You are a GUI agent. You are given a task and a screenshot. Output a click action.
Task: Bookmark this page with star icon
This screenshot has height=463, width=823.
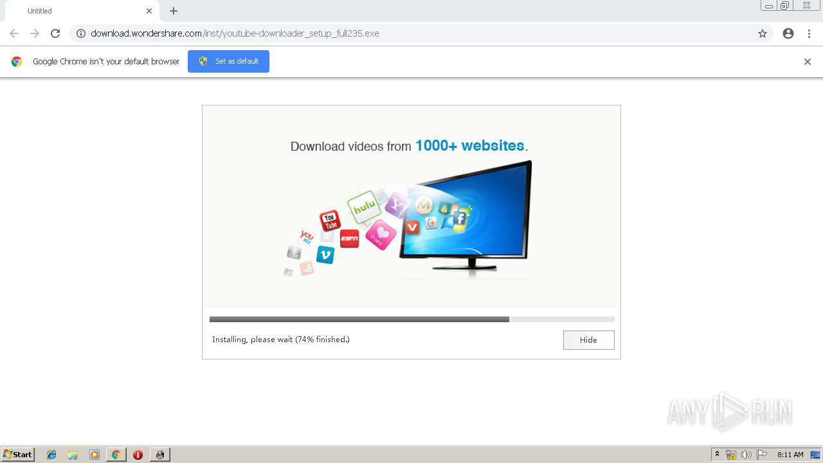tap(763, 33)
